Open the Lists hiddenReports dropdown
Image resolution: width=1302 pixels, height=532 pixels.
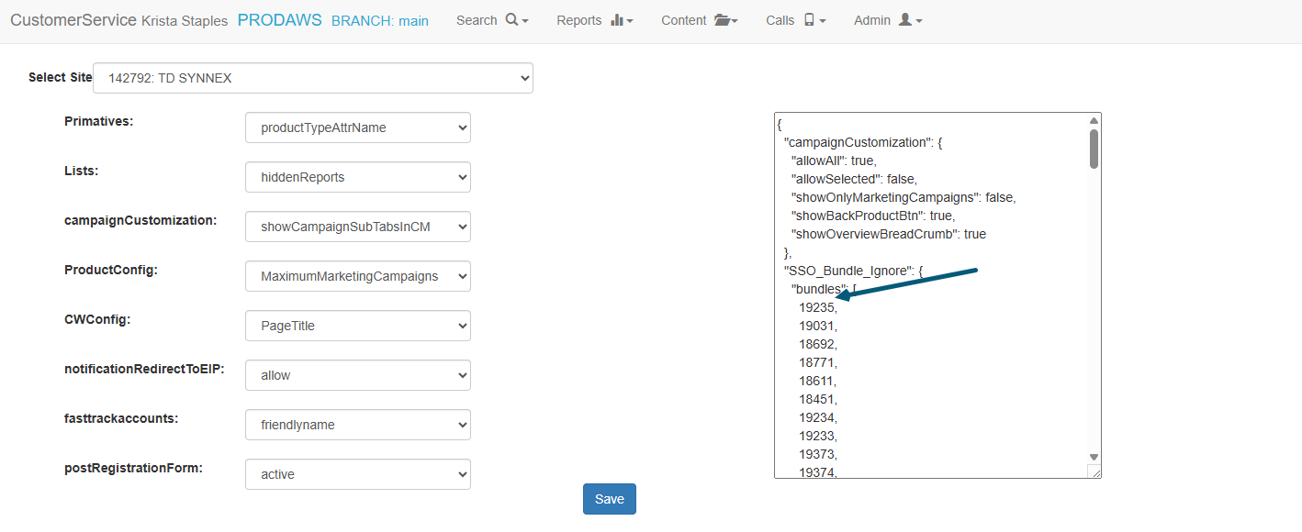(x=357, y=177)
